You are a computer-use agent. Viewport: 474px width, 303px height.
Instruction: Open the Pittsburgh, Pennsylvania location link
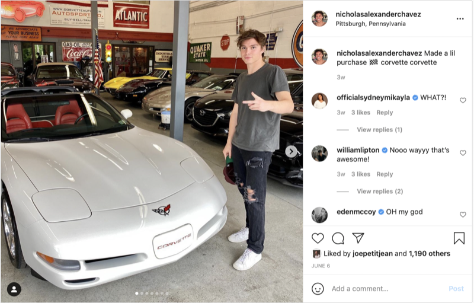coord(371,24)
